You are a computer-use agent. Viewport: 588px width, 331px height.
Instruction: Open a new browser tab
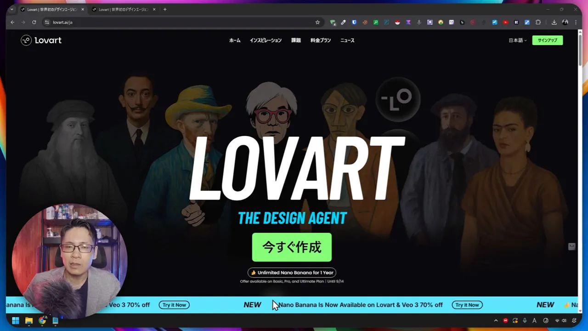[165, 9]
